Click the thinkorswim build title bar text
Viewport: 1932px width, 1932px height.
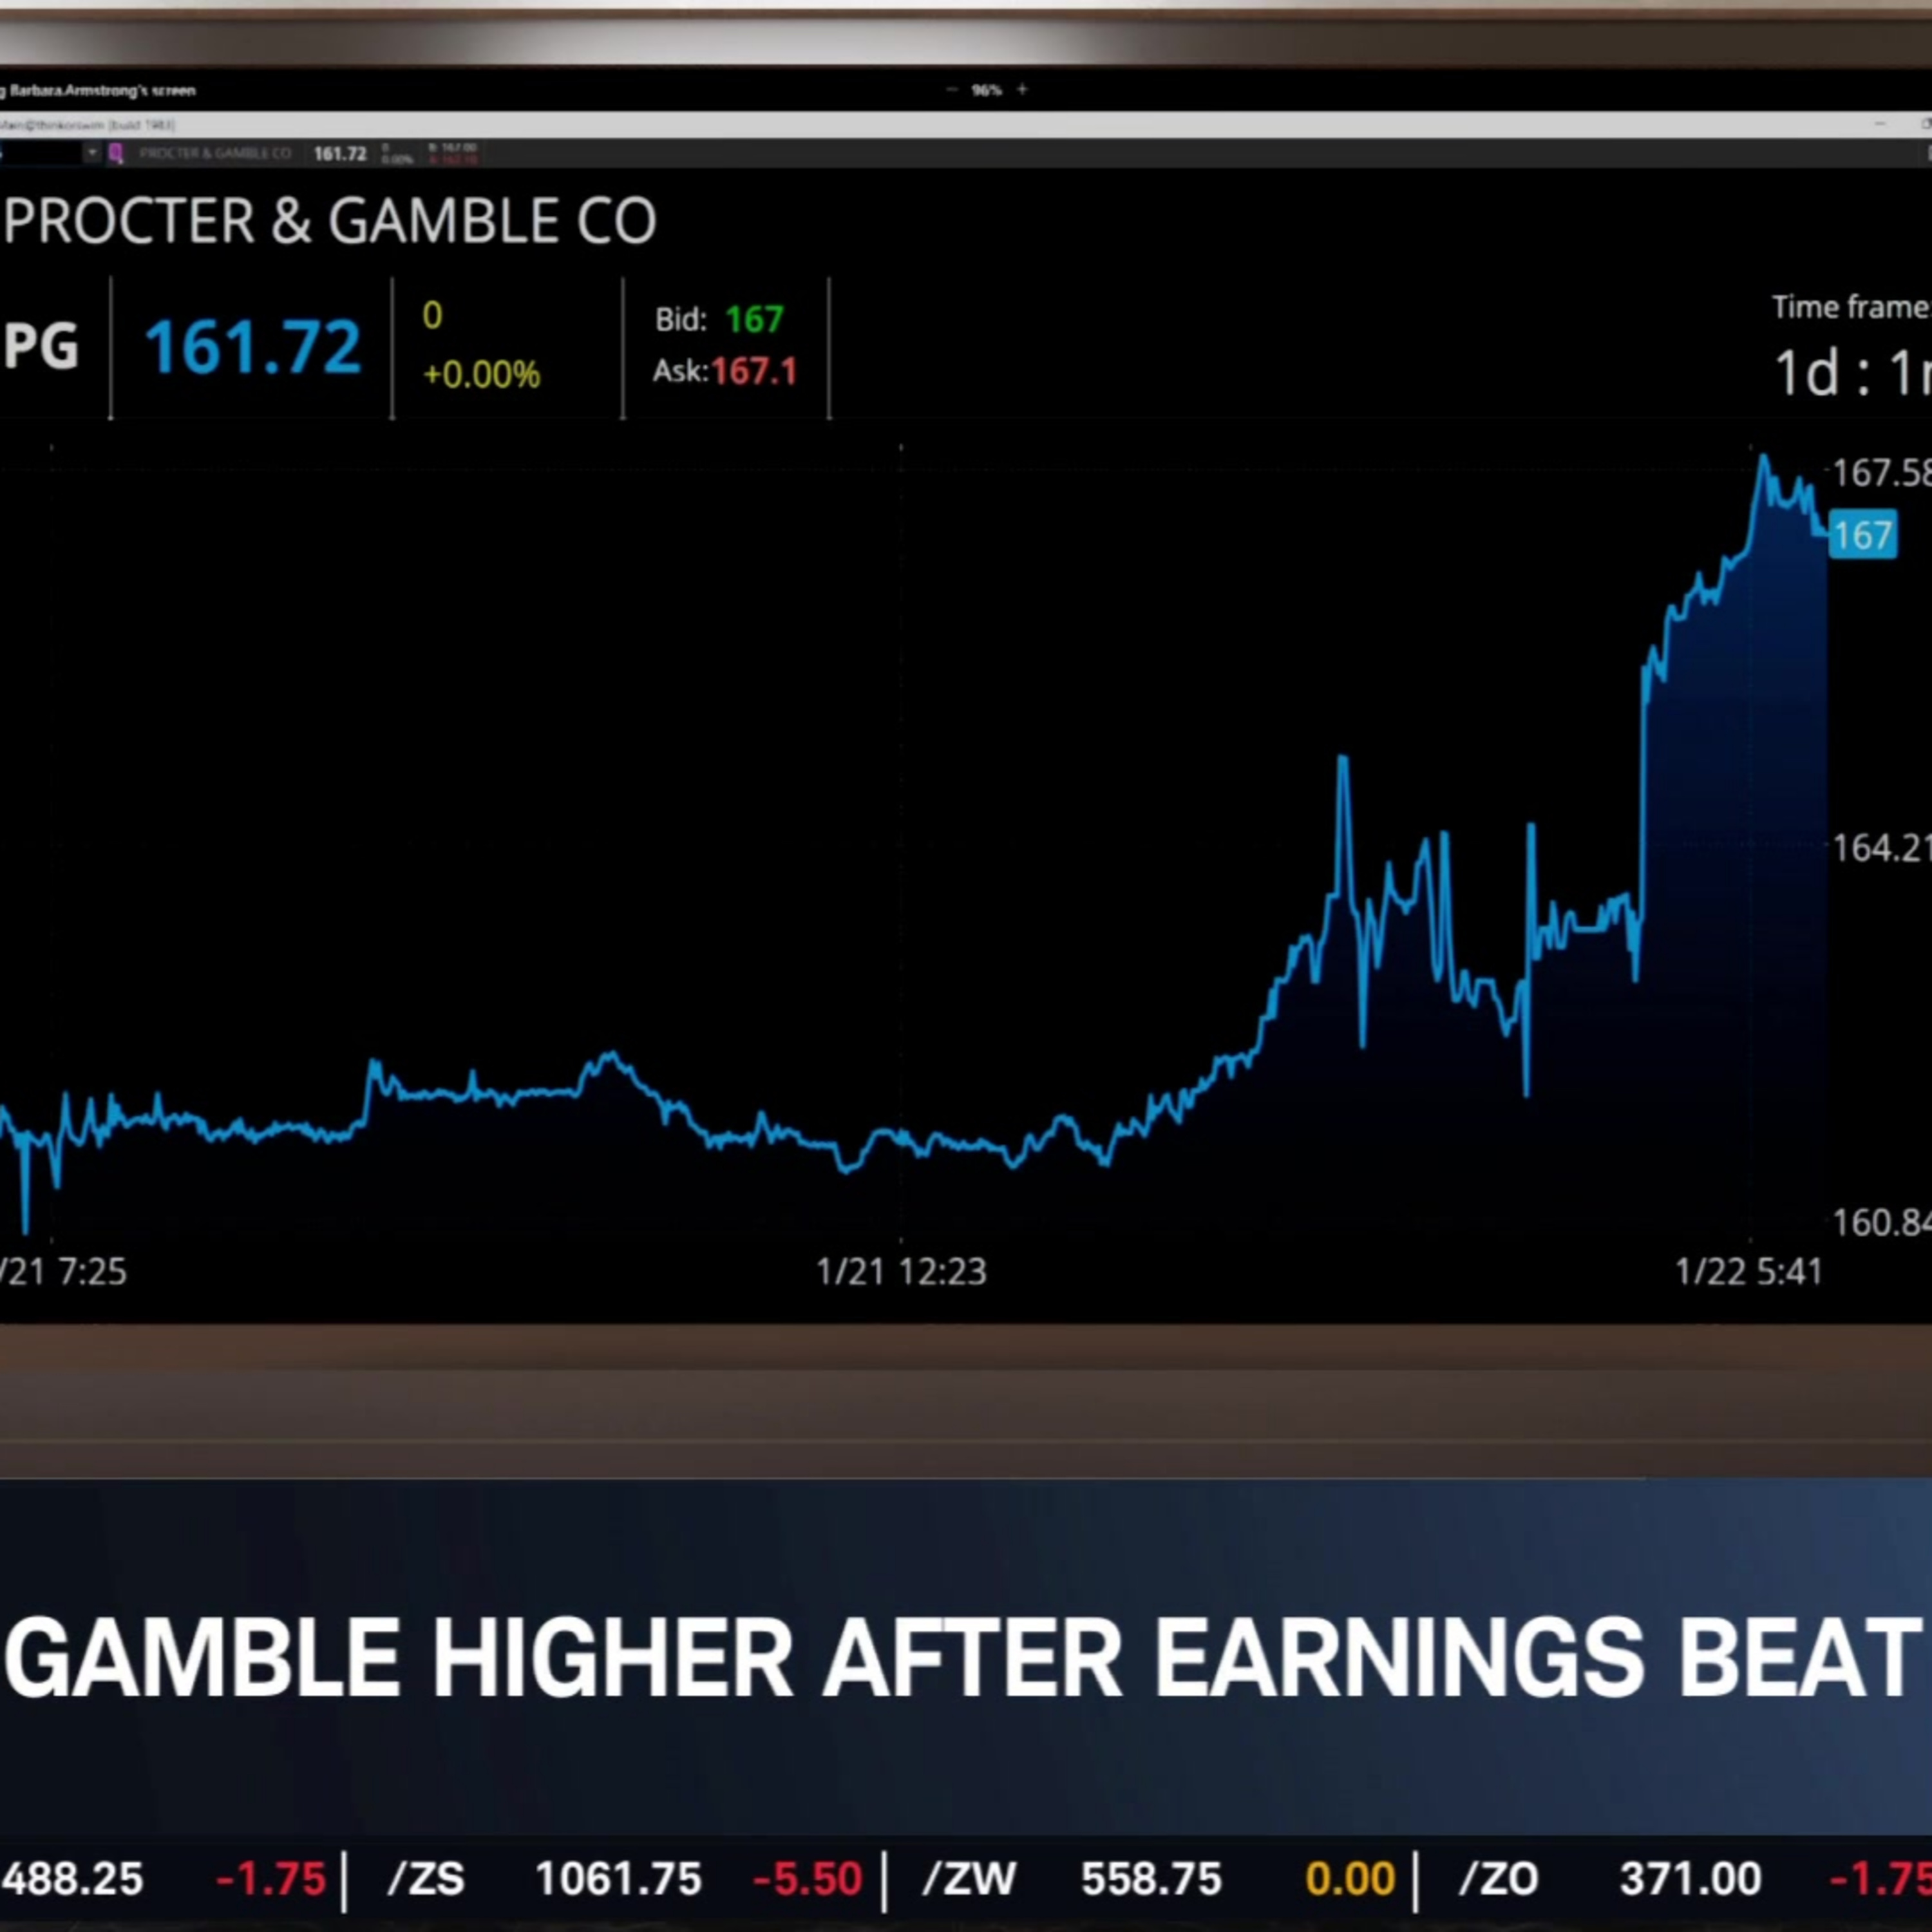click(88, 125)
